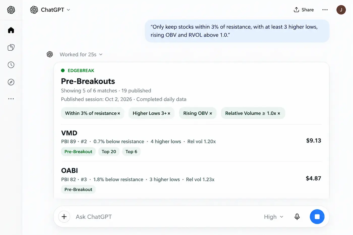Open chat history clock icon
This screenshot has width=353, height=235.
(11, 65)
